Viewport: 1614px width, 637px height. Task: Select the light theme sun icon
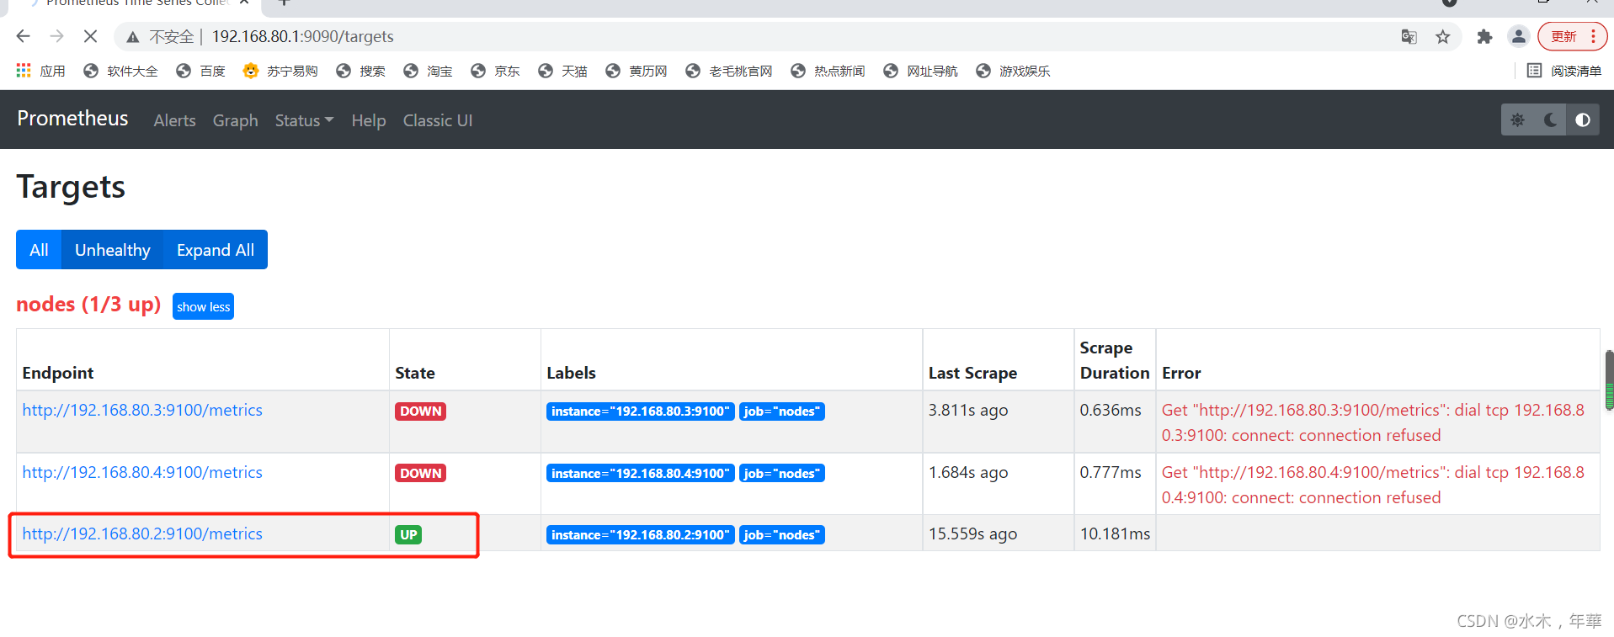tap(1517, 119)
